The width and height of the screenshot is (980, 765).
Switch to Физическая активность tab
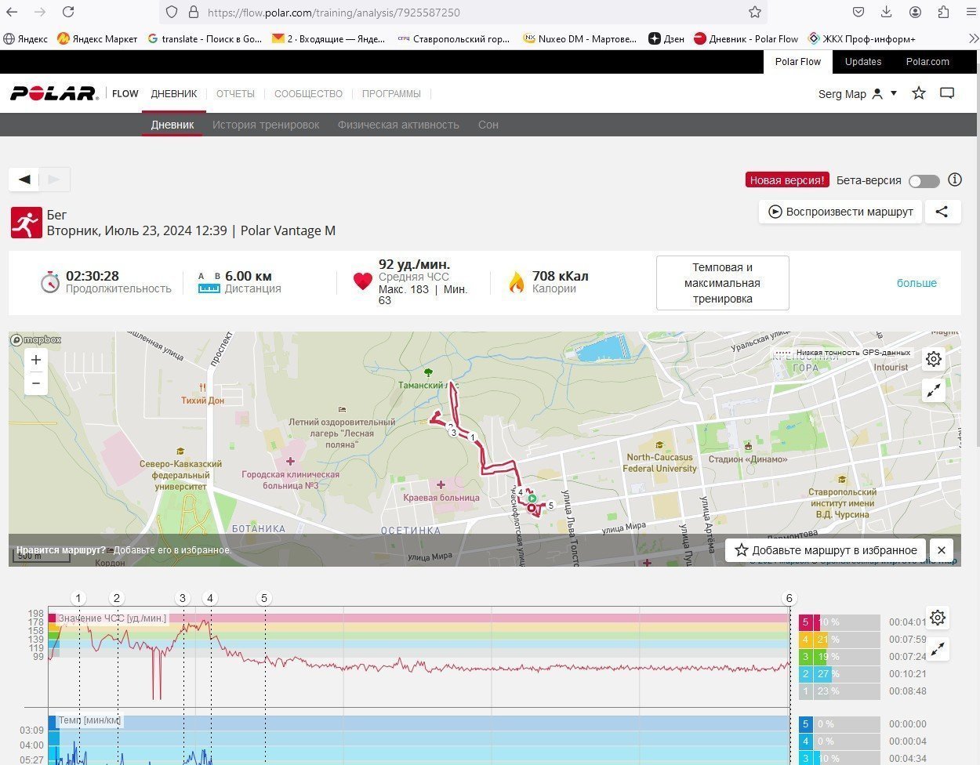pyautogui.click(x=398, y=125)
